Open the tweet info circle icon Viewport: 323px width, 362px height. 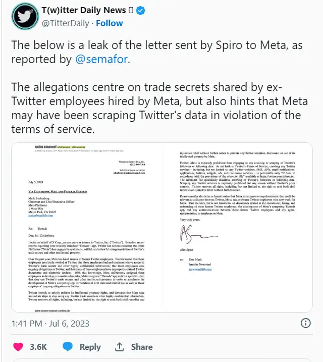305,323
